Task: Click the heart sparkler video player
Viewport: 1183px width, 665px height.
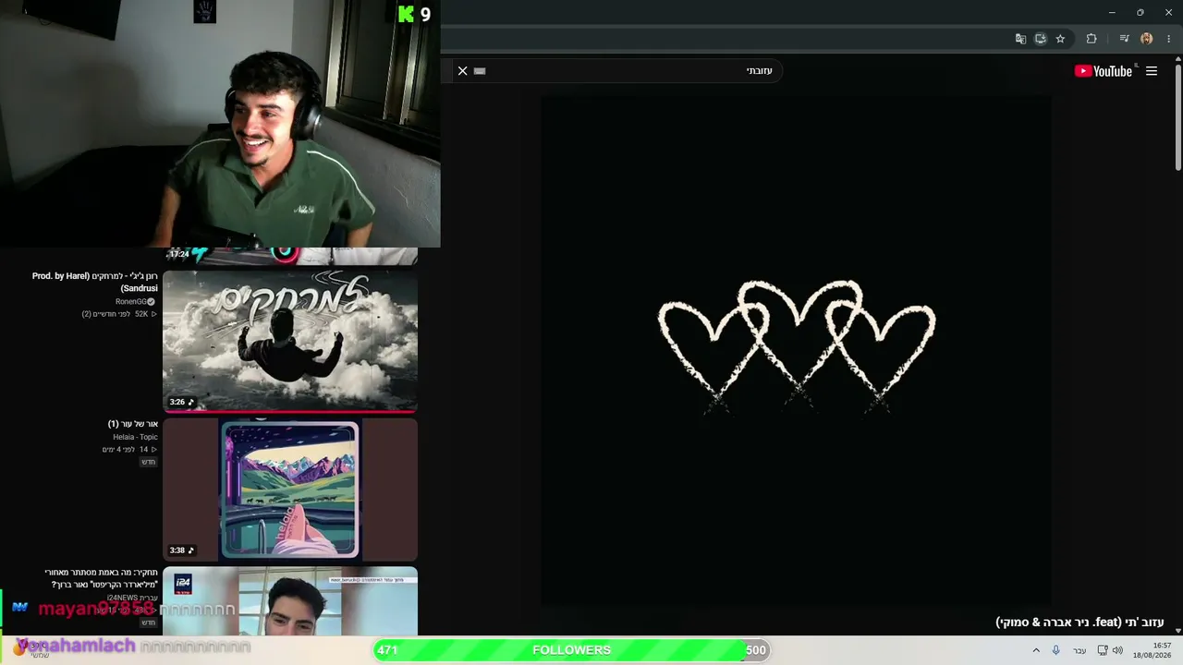Action: coord(796,351)
